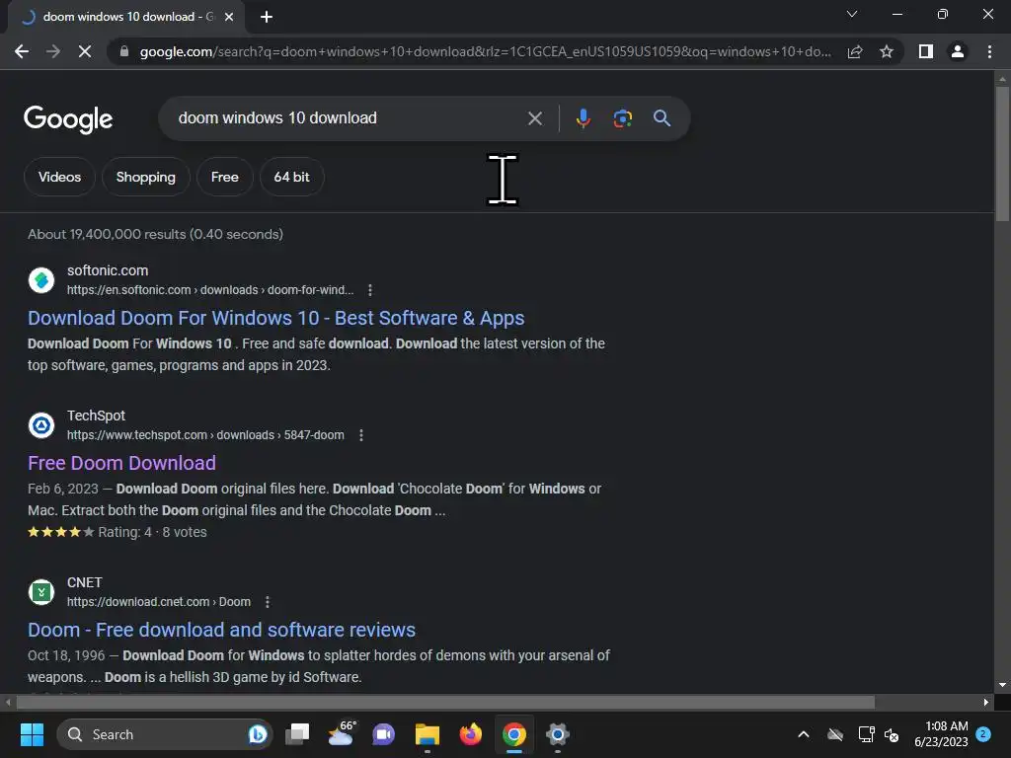Click the forward navigation arrow
Image resolution: width=1011 pixels, height=758 pixels.
53,51
